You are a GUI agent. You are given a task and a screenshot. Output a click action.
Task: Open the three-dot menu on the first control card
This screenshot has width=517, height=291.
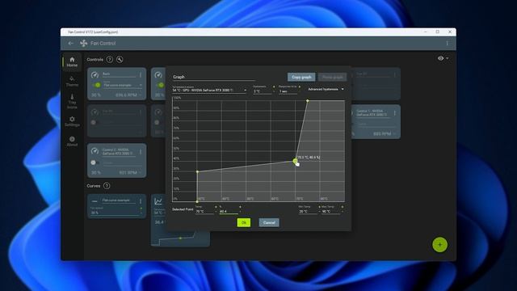(141, 75)
